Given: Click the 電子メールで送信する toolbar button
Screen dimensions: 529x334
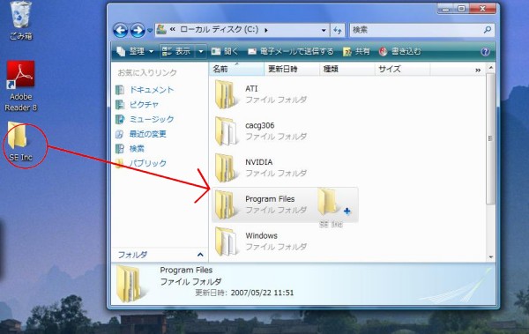Looking at the screenshot, I should coord(290,51).
